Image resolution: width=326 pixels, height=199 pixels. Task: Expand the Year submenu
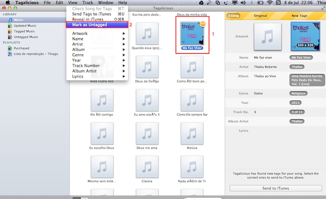(x=97, y=60)
